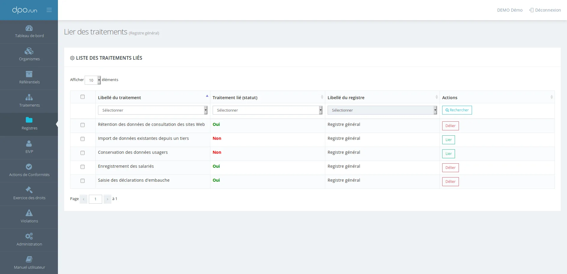Click the DEMO Démo user link
This screenshot has height=274, width=567.
click(x=510, y=10)
